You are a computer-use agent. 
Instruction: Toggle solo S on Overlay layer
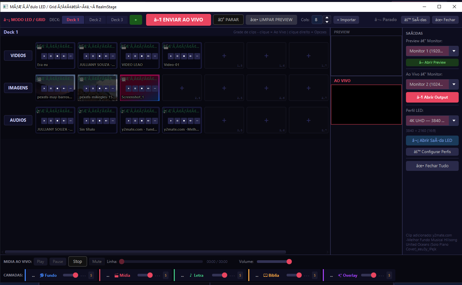tap(389, 275)
